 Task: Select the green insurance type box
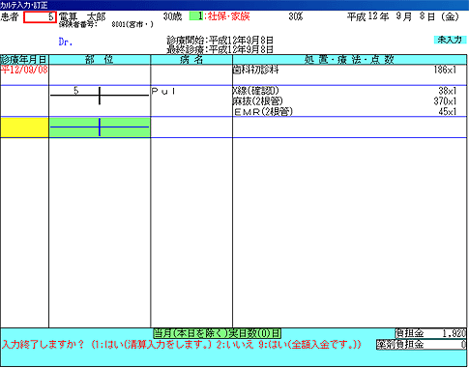coord(196,16)
